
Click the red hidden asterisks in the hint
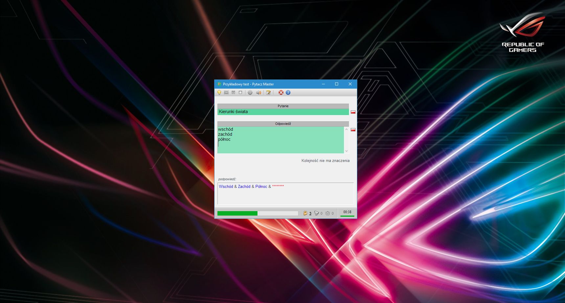point(278,186)
